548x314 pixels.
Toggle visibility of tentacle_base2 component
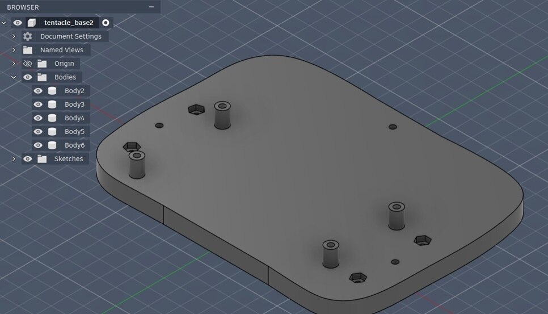coord(18,23)
